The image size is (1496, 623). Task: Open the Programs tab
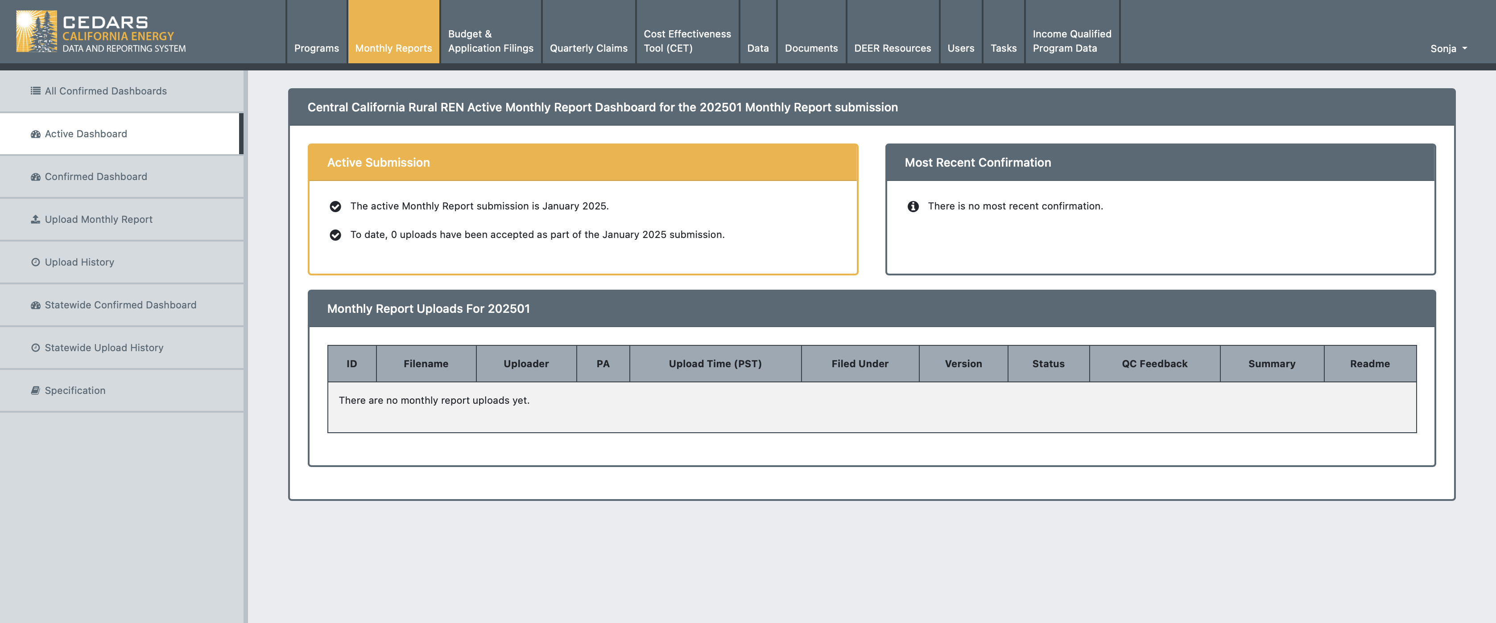tap(316, 49)
